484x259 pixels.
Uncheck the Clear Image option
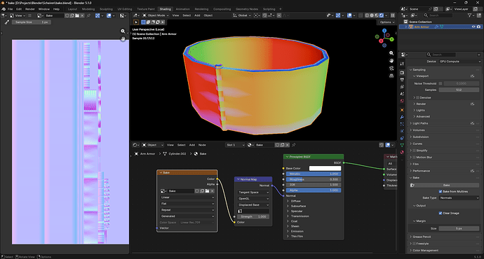click(441, 213)
